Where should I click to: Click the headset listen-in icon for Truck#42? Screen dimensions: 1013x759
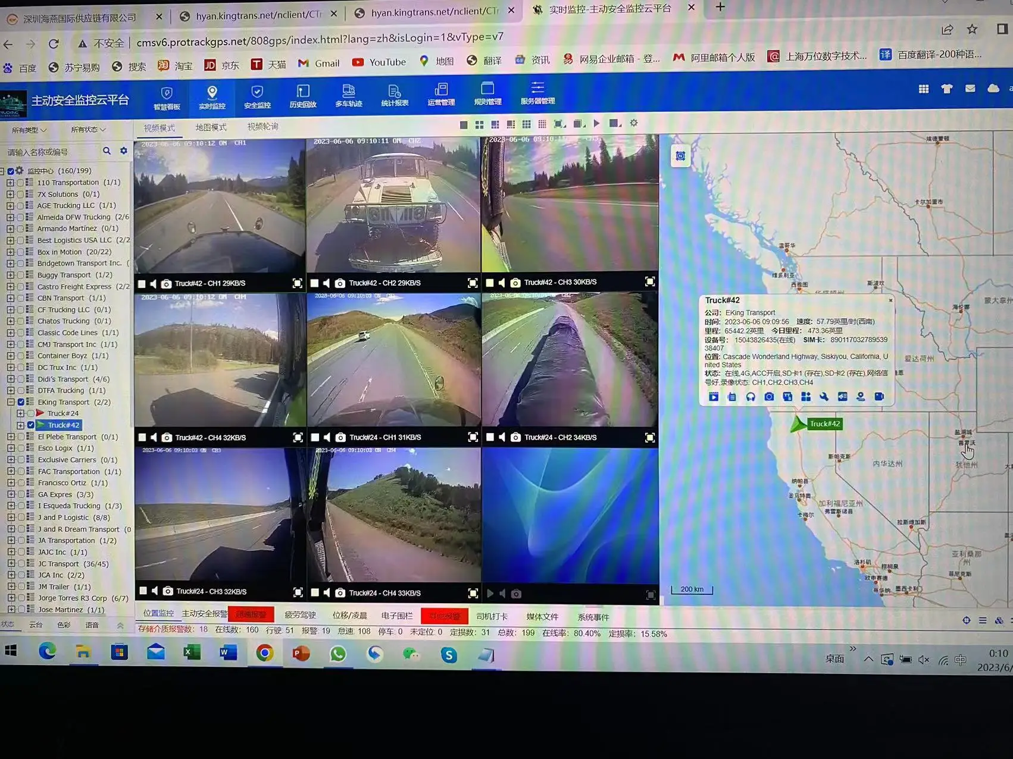[x=750, y=396]
